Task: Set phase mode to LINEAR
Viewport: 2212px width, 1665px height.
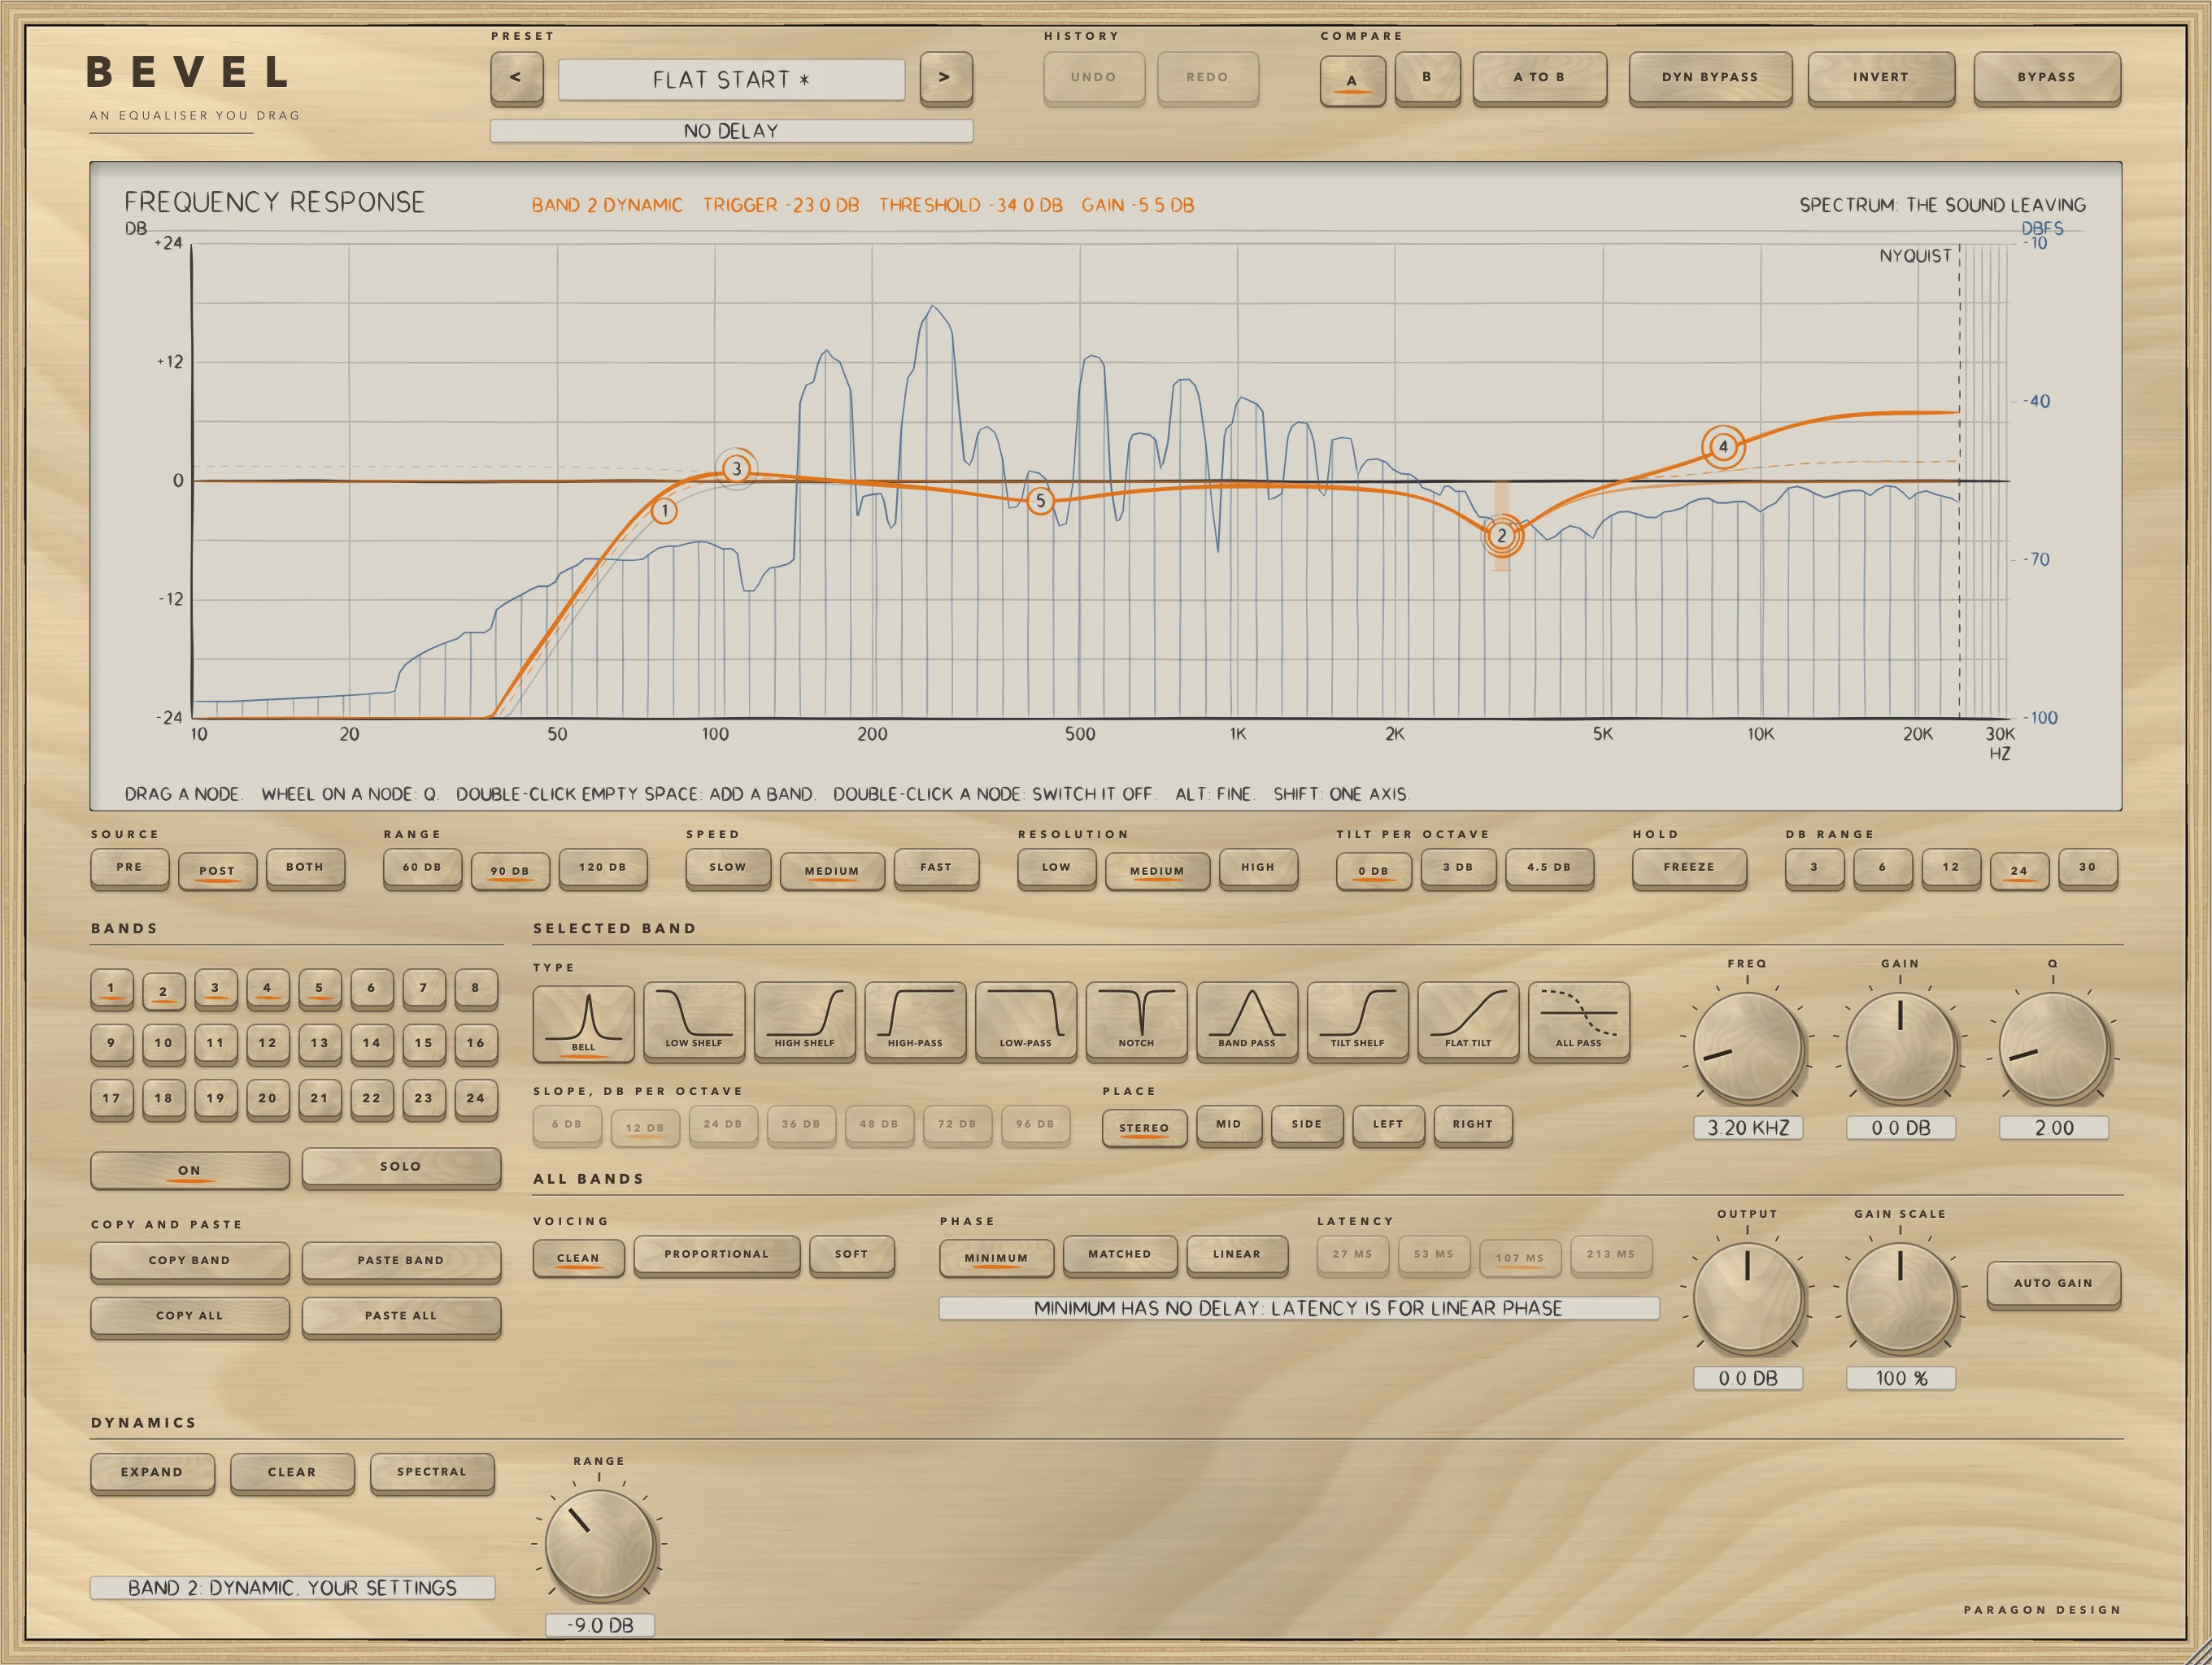Action: coord(1237,1254)
